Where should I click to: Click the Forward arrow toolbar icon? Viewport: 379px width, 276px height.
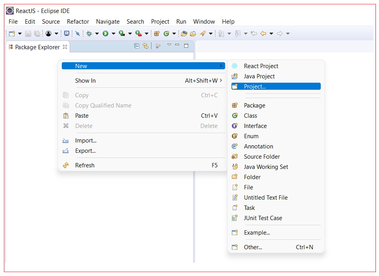pos(280,33)
